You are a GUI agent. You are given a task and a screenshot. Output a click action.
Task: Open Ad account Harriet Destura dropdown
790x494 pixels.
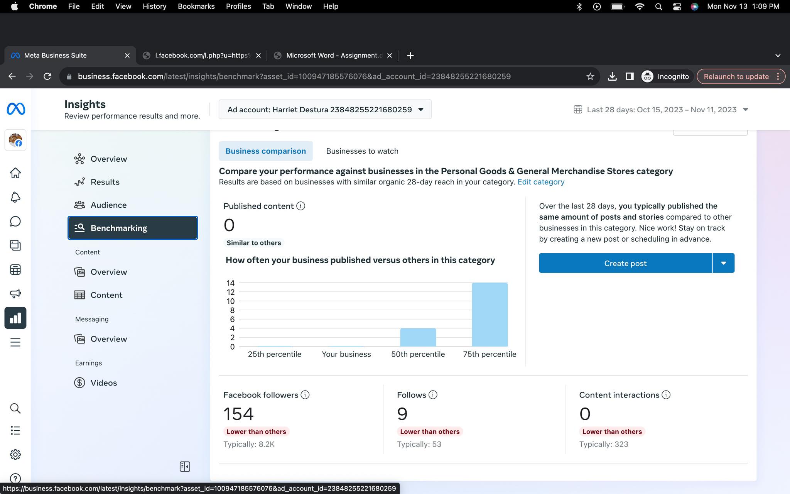coord(325,110)
